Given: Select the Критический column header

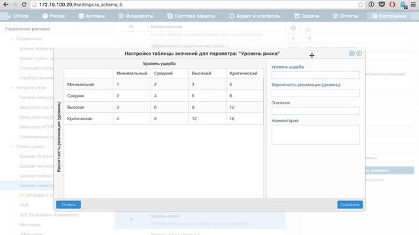Looking at the screenshot, I should click(244, 73).
